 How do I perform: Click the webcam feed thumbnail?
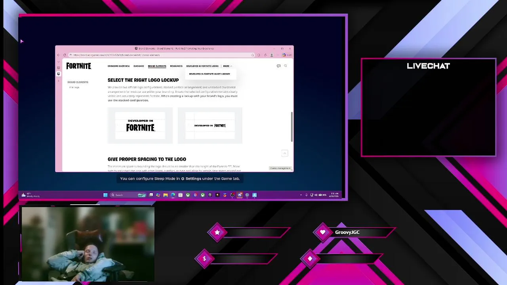tap(88, 244)
